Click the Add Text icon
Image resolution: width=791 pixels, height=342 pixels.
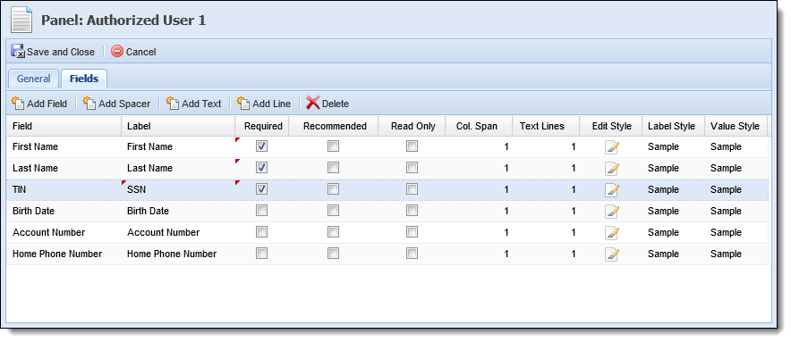coord(173,104)
